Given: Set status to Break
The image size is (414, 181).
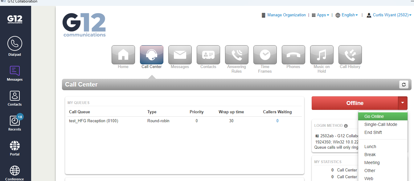Looking at the screenshot, I should pyautogui.click(x=383, y=155).
